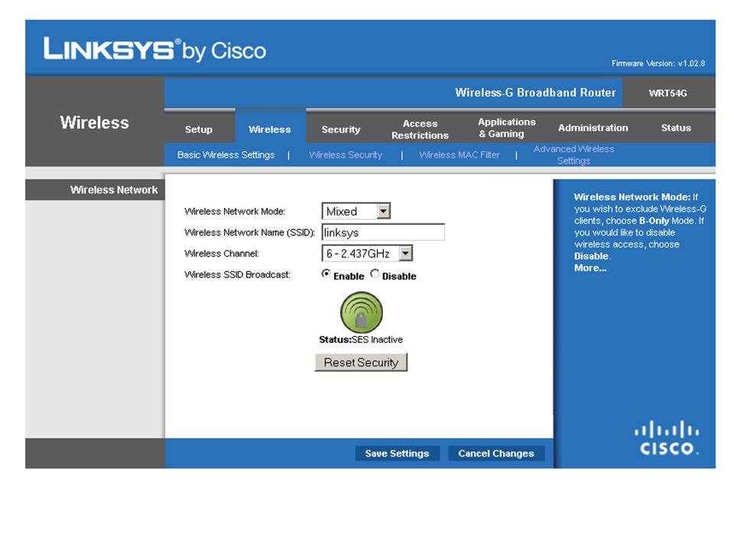Viewport: 734px width, 550px height.
Task: Click the 'Wireless SSID Broadcast:' field label
Action: point(237,274)
